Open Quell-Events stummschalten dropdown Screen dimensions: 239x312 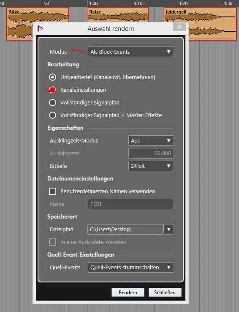pos(131,267)
